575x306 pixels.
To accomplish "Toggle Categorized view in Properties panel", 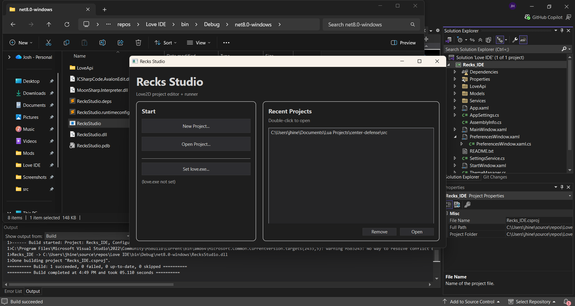I will [449, 205].
